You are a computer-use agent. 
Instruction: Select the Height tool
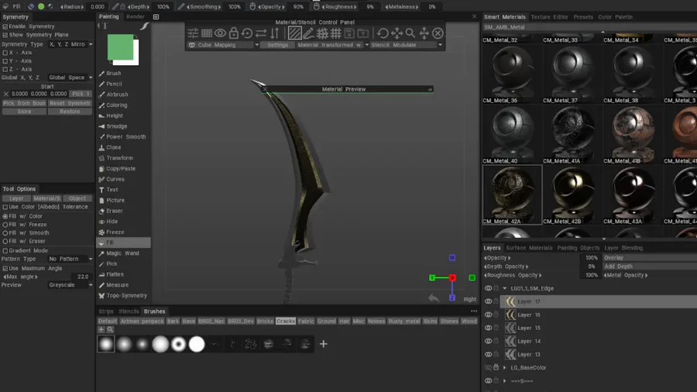(115, 115)
